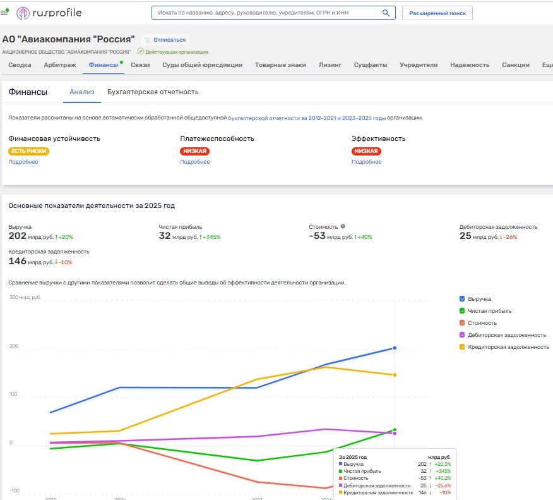Expand Подробнее under Платежеспособность
Image resolution: width=553 pixels, height=500 pixels.
pos(194,162)
